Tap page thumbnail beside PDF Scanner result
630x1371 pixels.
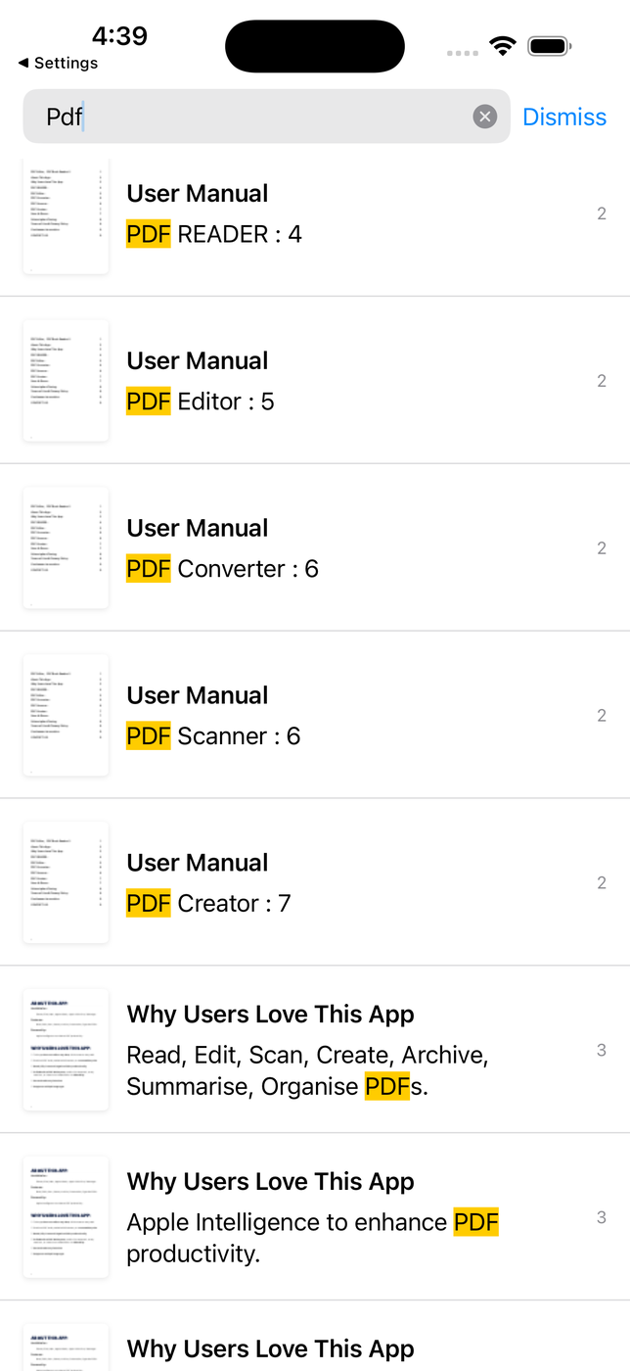pos(66,716)
